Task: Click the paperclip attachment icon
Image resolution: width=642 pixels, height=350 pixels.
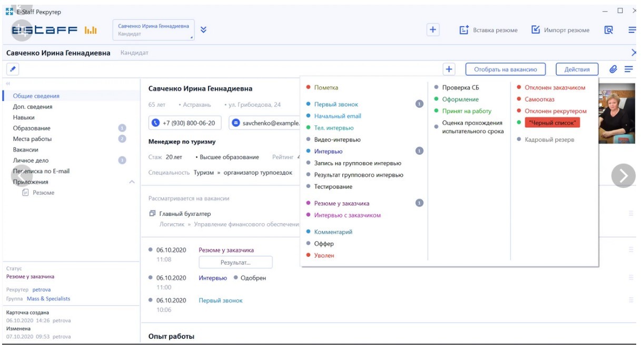Action: click(x=613, y=69)
